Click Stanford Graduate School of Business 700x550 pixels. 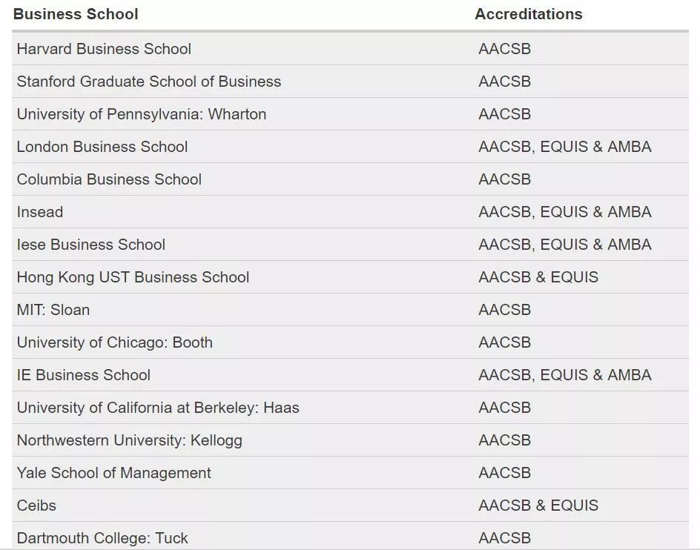pyautogui.click(x=149, y=82)
